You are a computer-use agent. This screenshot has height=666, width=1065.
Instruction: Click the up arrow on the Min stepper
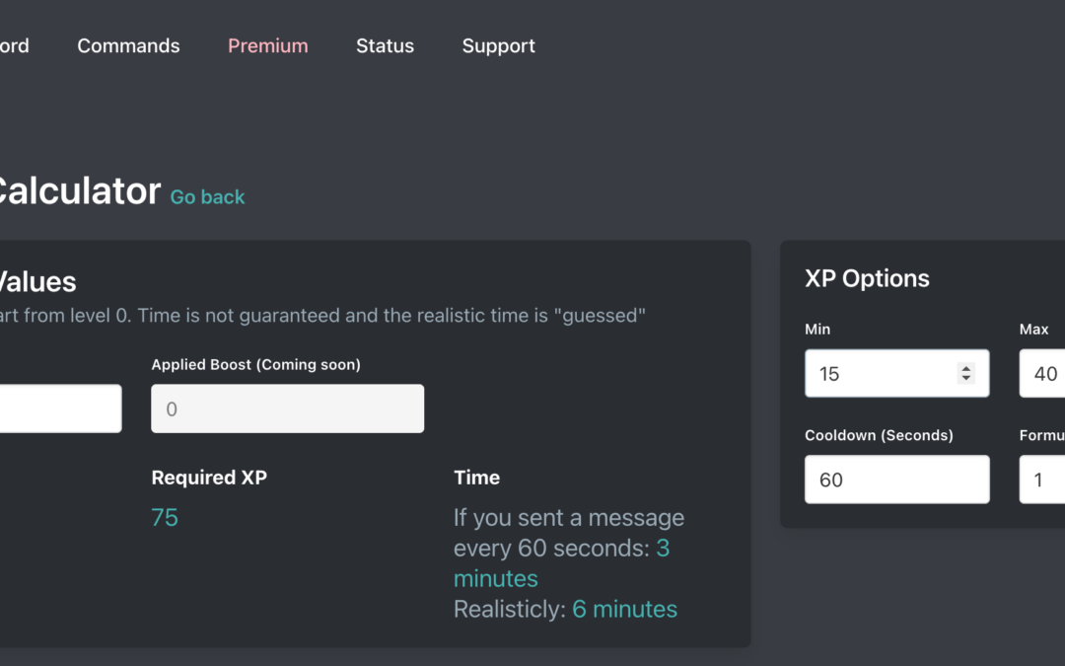(966, 368)
